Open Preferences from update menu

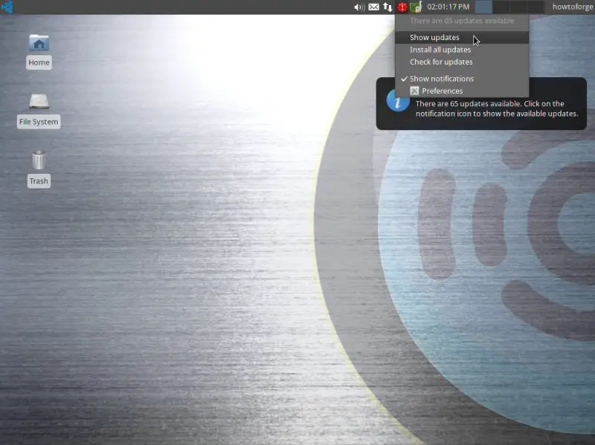coord(462,91)
